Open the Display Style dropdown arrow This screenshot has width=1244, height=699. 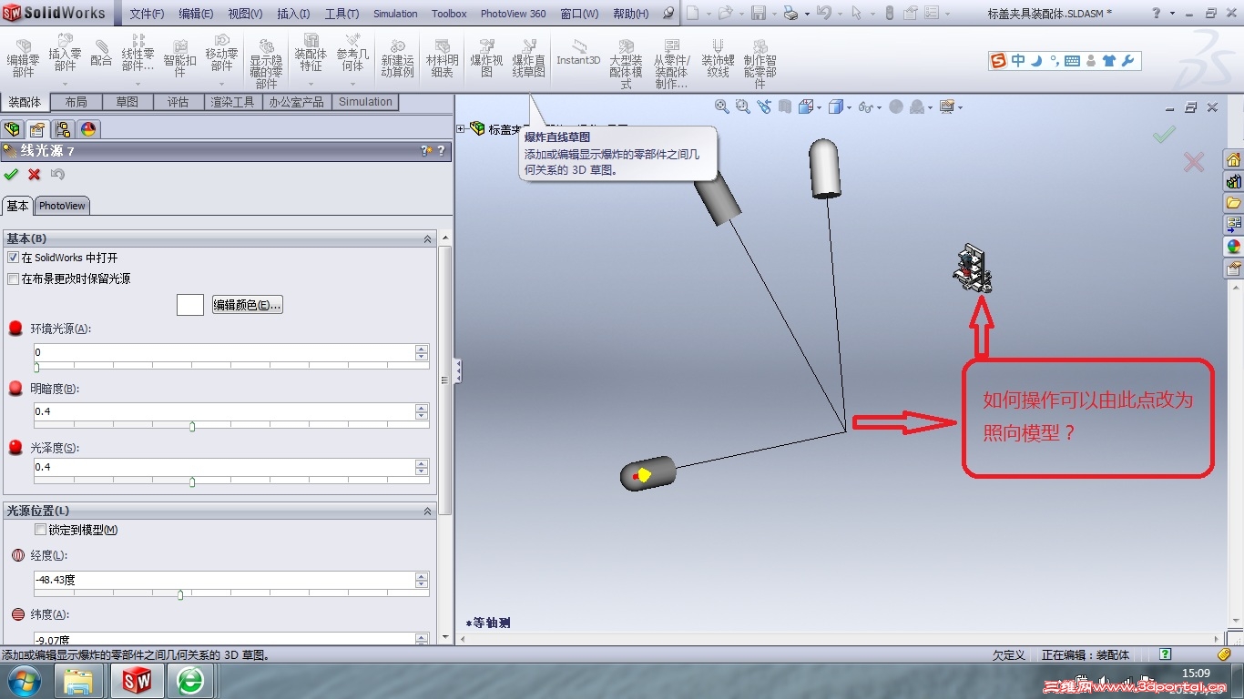coord(849,107)
